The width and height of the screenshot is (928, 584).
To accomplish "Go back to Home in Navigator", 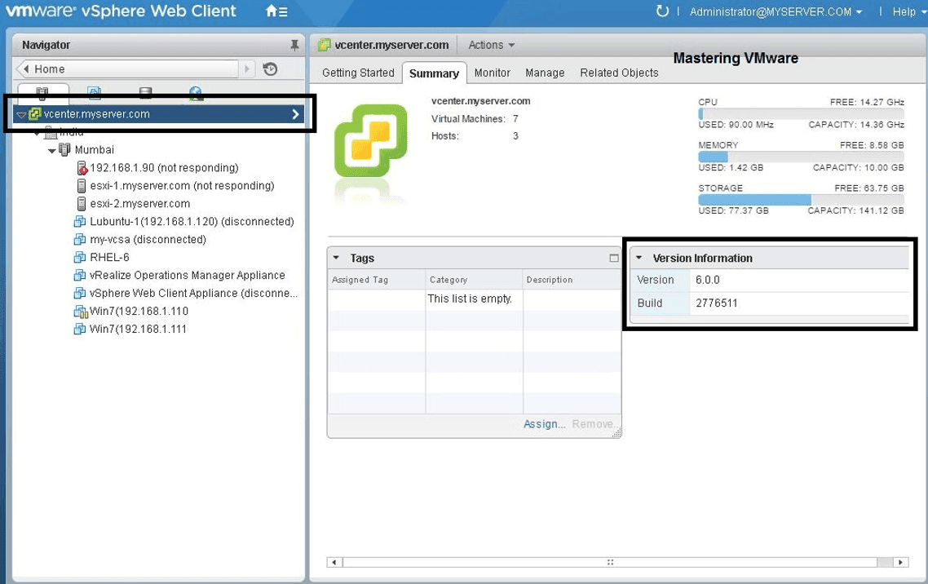I will [x=127, y=69].
